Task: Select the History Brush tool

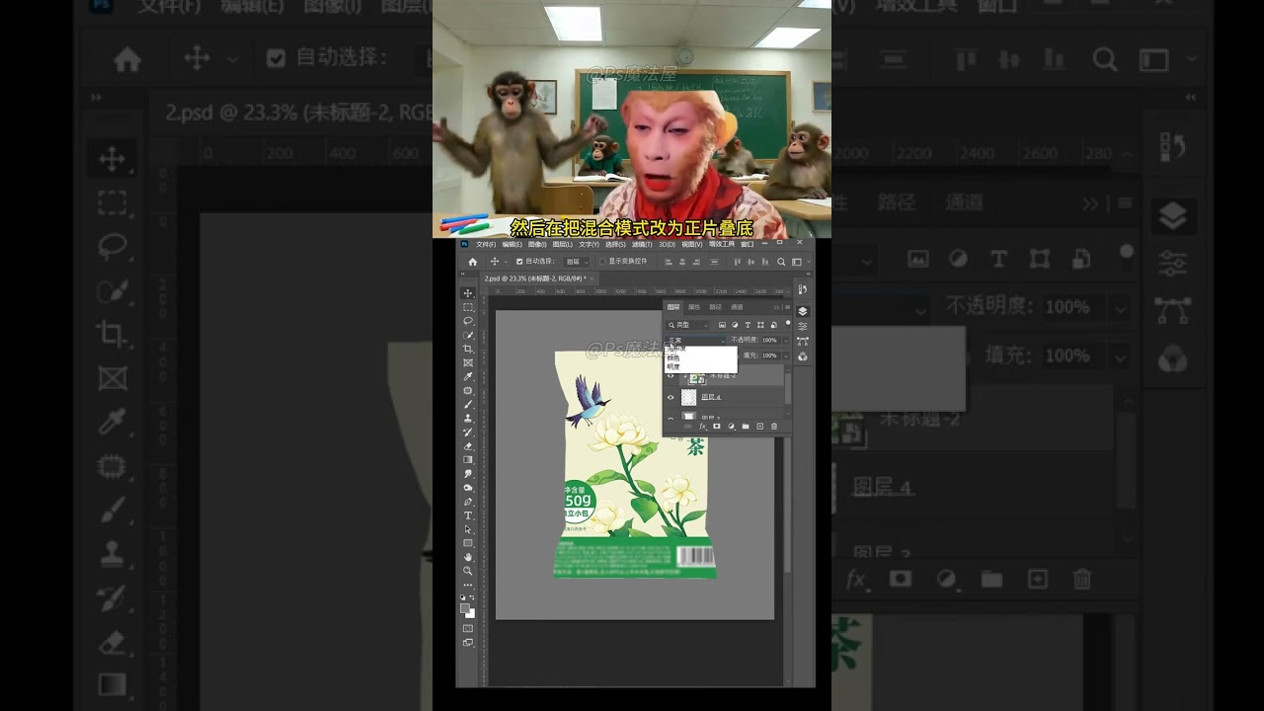Action: click(468, 433)
